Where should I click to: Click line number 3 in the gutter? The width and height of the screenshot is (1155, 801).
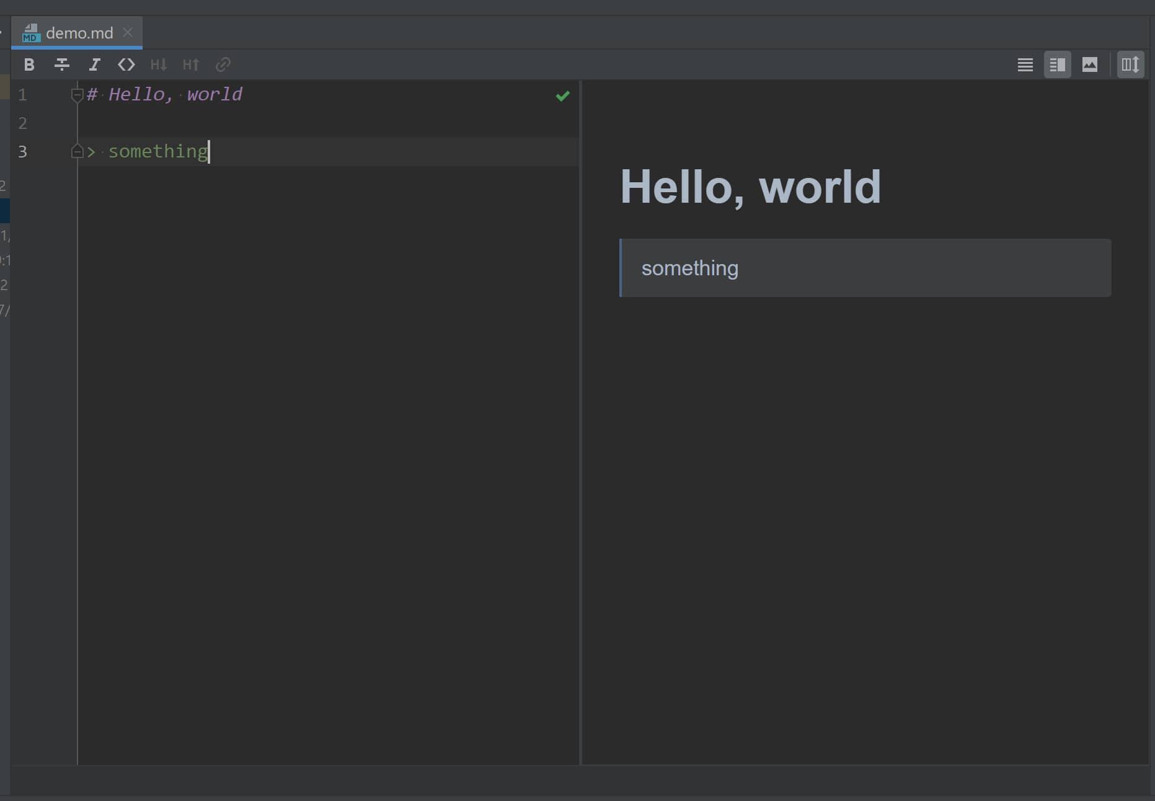pyautogui.click(x=23, y=151)
